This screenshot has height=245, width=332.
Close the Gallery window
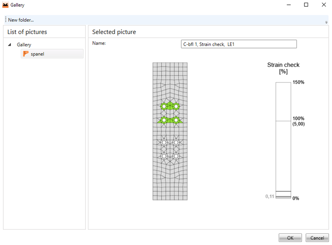click(324, 4)
